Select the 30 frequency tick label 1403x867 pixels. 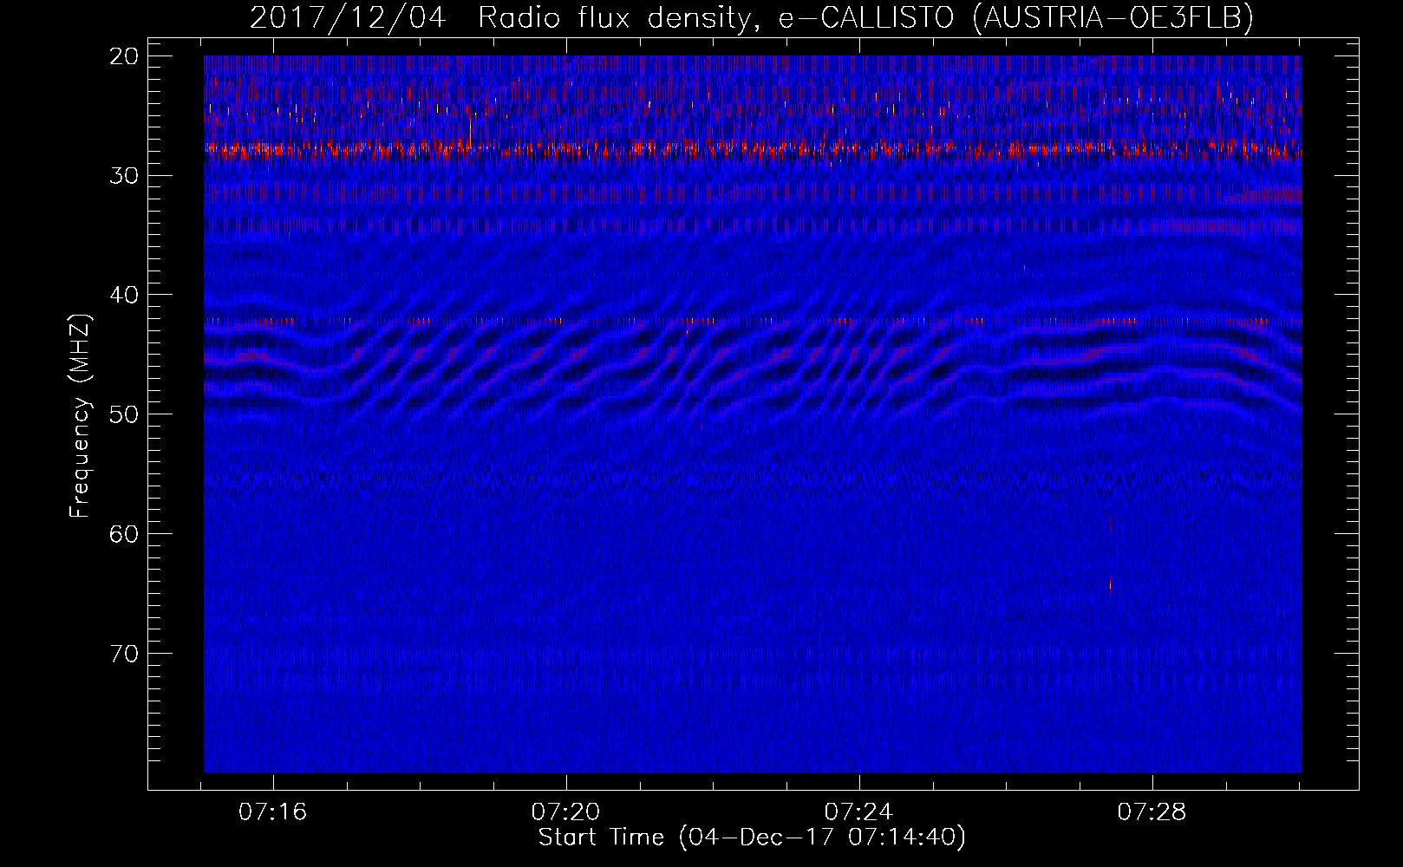(124, 175)
